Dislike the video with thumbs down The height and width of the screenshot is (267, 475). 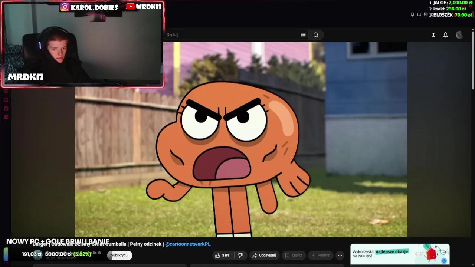[240, 255]
